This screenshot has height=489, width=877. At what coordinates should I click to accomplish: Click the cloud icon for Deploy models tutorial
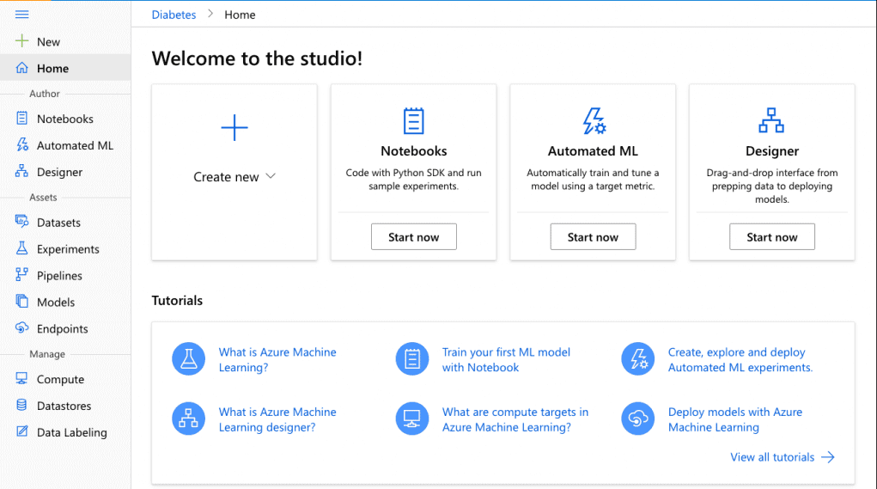[637, 419]
